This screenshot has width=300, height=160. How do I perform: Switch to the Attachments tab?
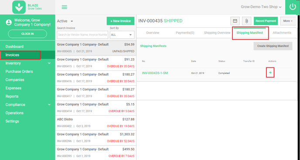tap(282, 33)
